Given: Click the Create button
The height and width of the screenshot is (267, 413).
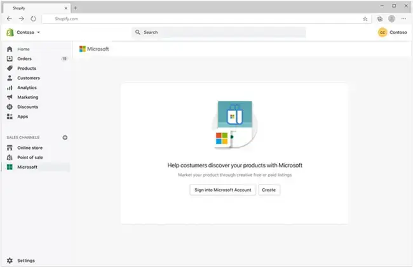Looking at the screenshot, I should pyautogui.click(x=269, y=190).
